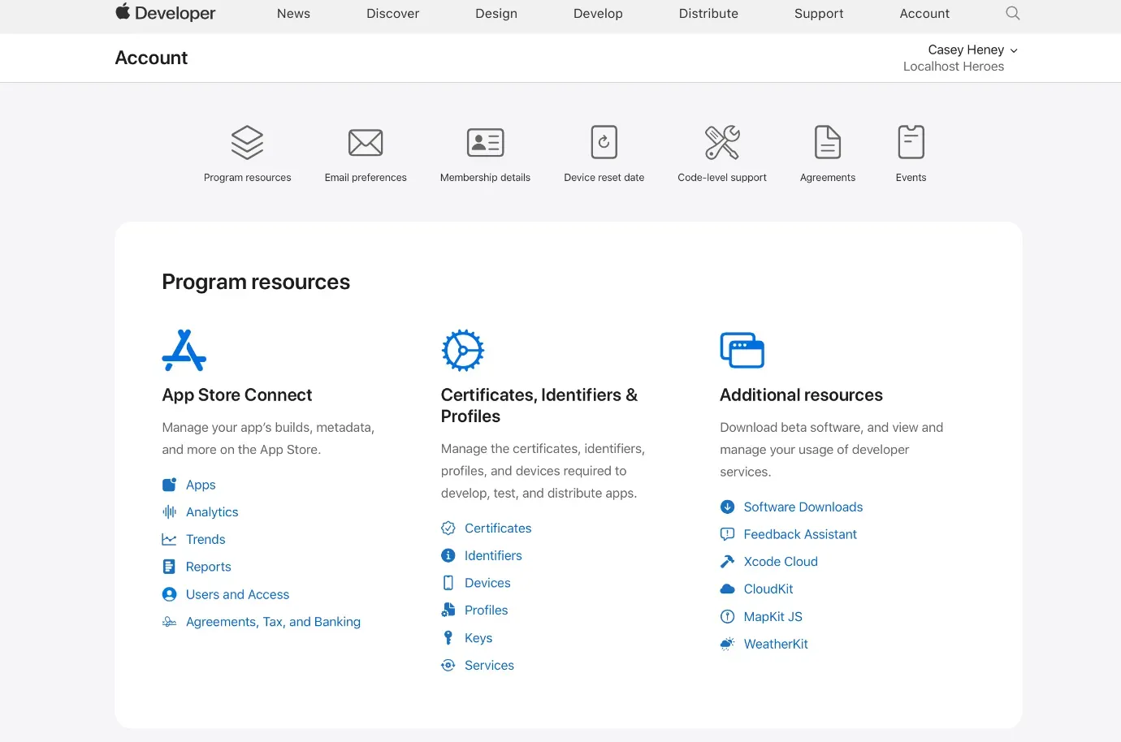Open the Trends link
1121x742 pixels.
click(206, 540)
